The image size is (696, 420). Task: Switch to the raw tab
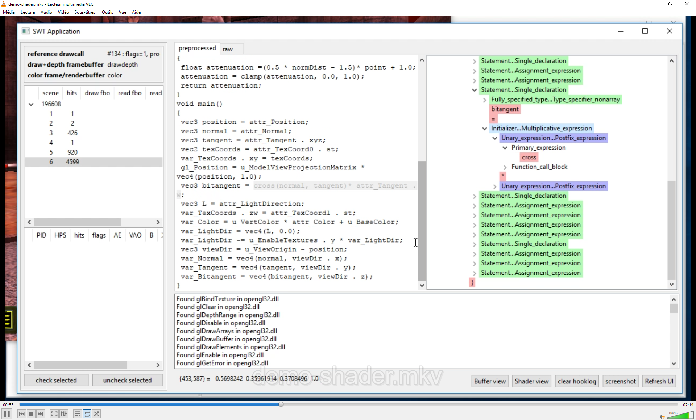point(228,49)
